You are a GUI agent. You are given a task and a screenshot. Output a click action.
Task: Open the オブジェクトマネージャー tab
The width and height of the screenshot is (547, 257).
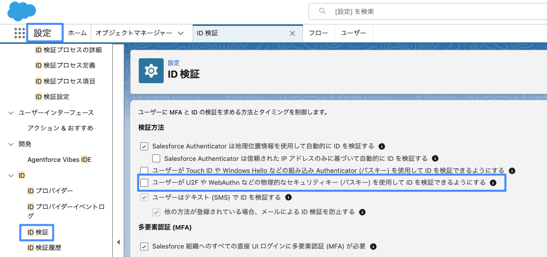(x=134, y=33)
